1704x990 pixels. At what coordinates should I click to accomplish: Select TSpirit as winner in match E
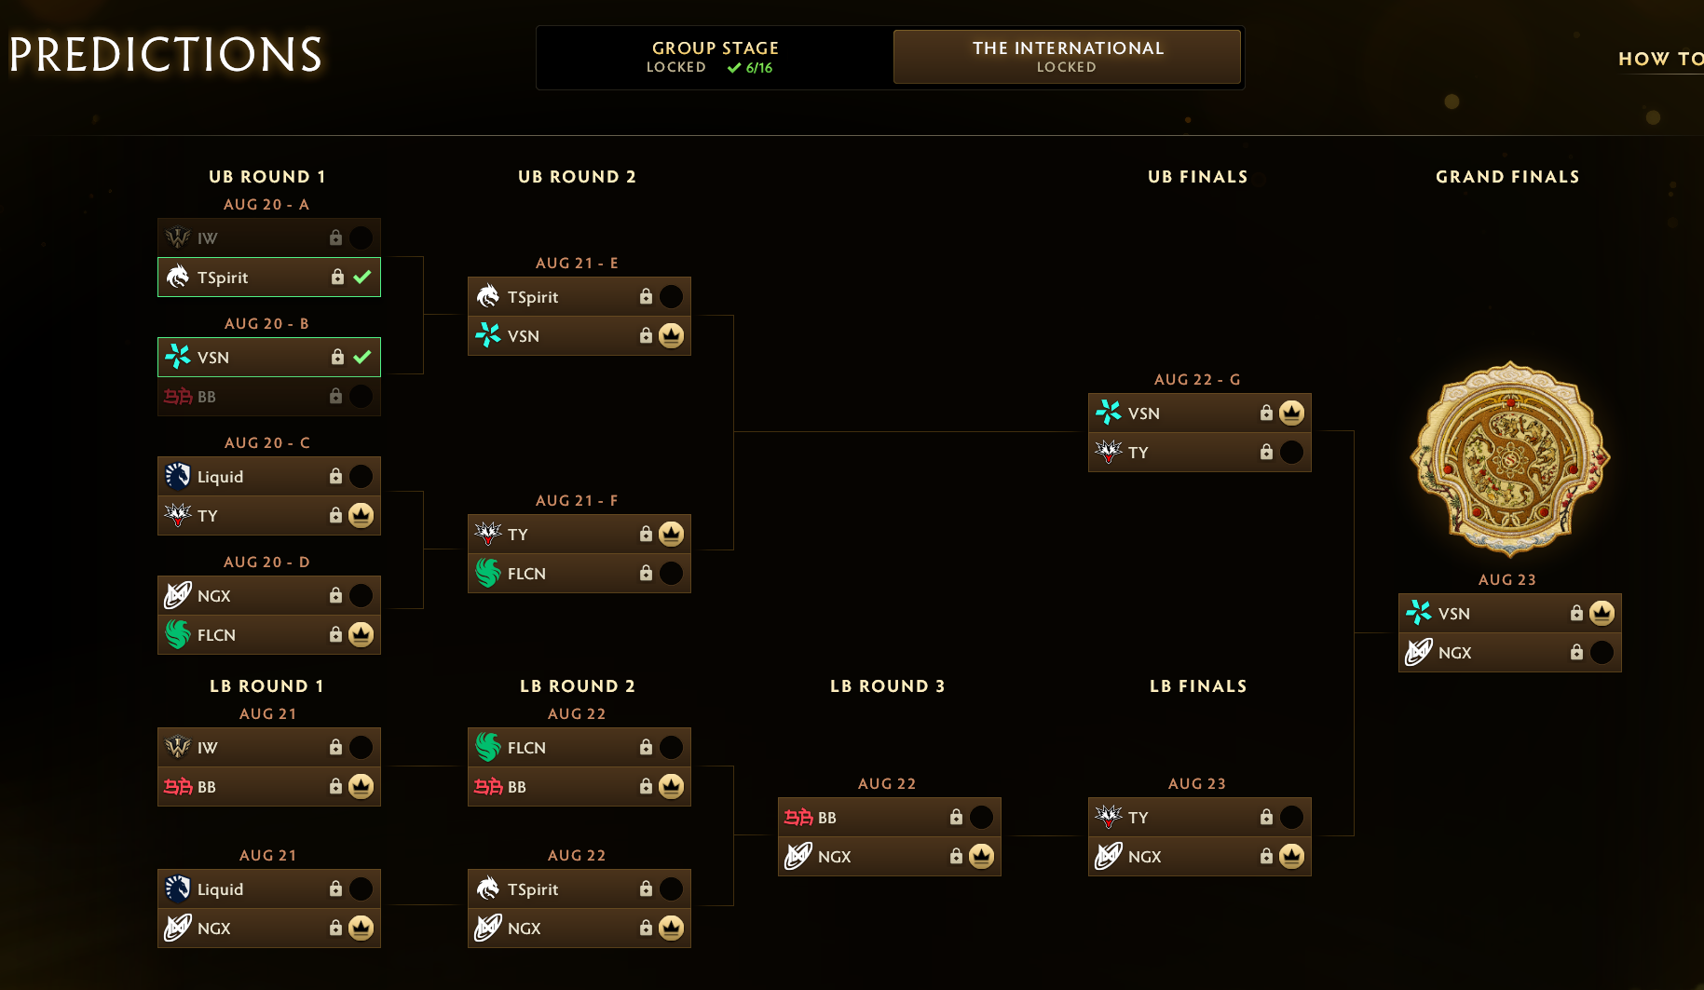[x=671, y=296]
